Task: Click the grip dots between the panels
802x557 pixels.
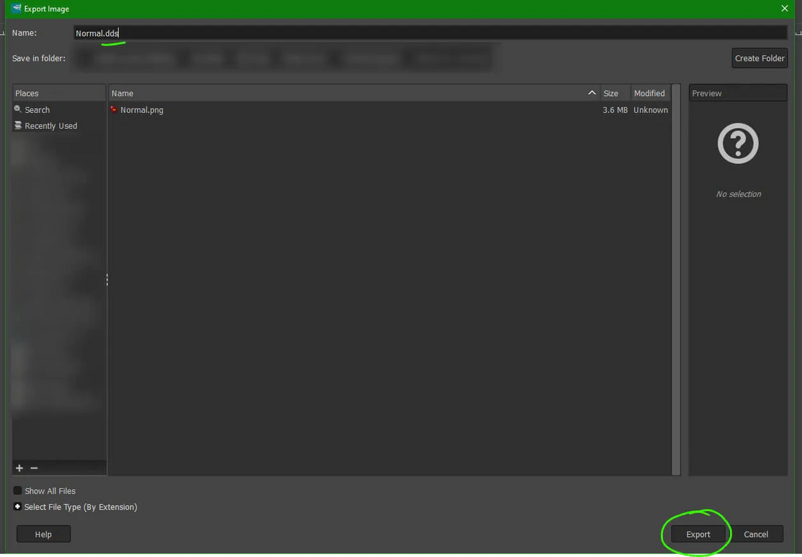Action: click(x=107, y=279)
